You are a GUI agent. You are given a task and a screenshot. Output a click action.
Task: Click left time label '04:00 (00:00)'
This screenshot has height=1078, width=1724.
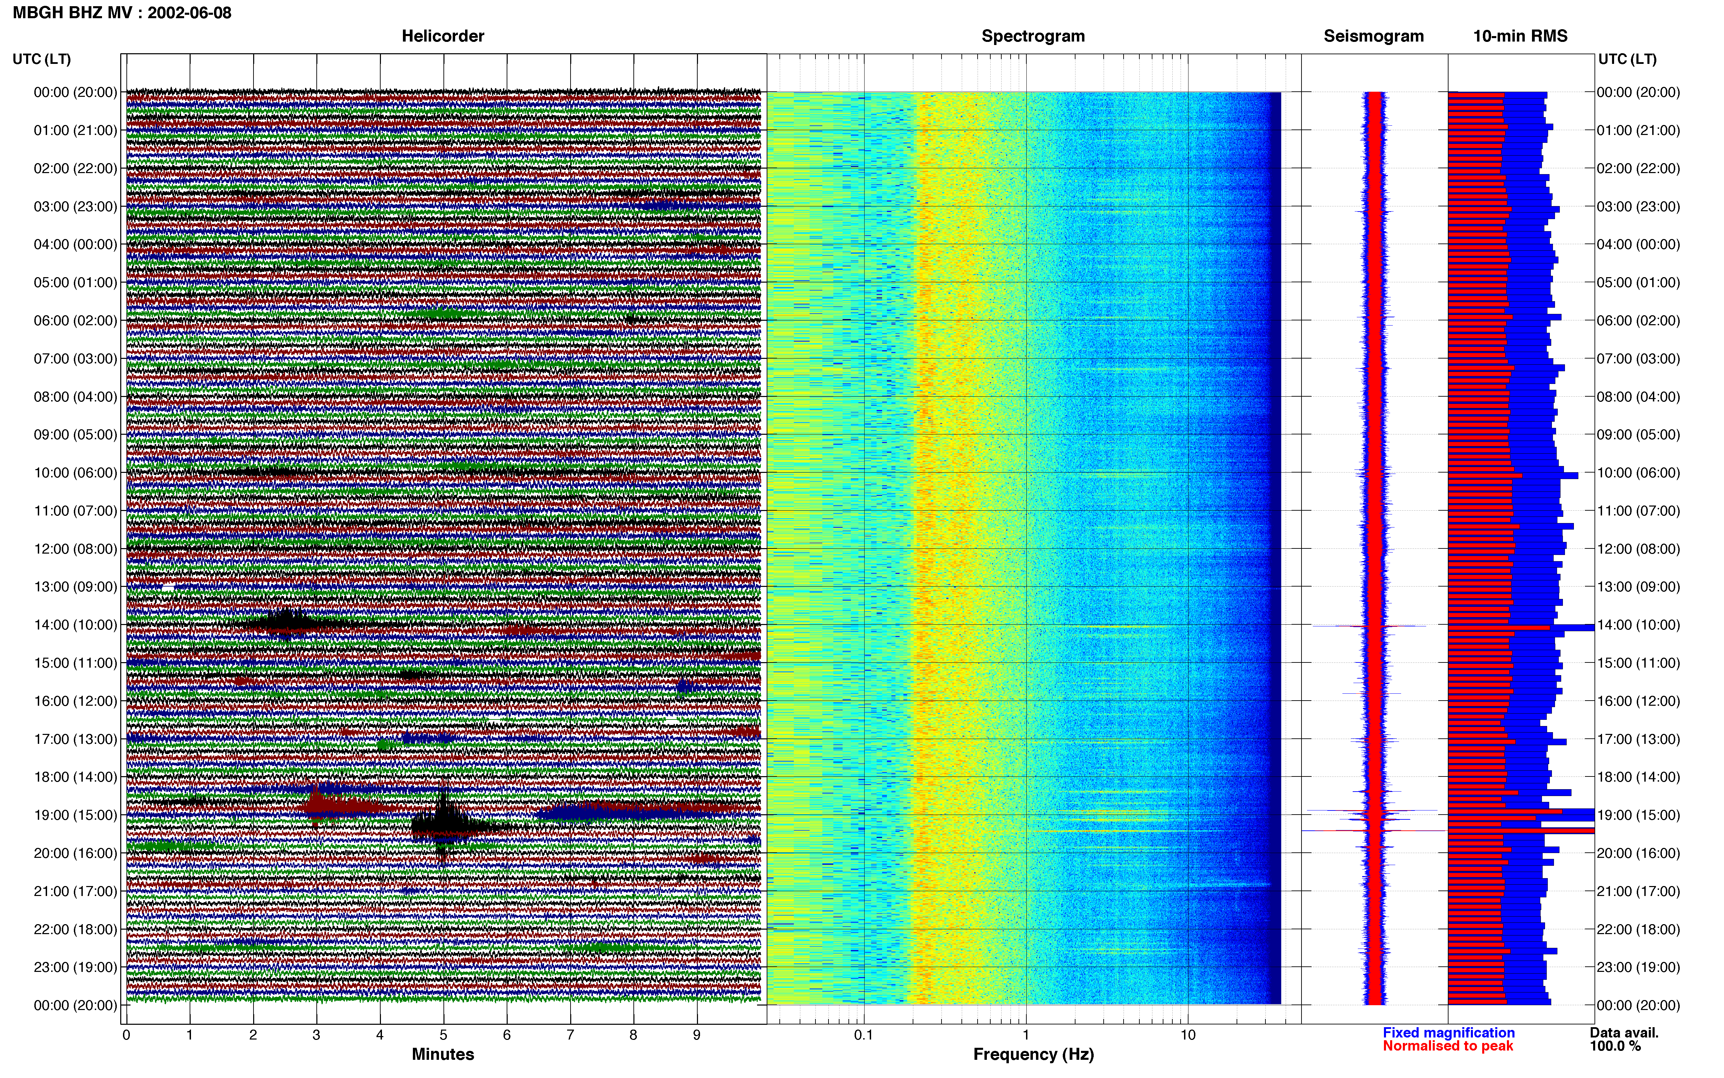point(76,244)
